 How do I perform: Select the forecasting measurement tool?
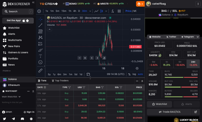pyautogui.click(x=40, y=44)
